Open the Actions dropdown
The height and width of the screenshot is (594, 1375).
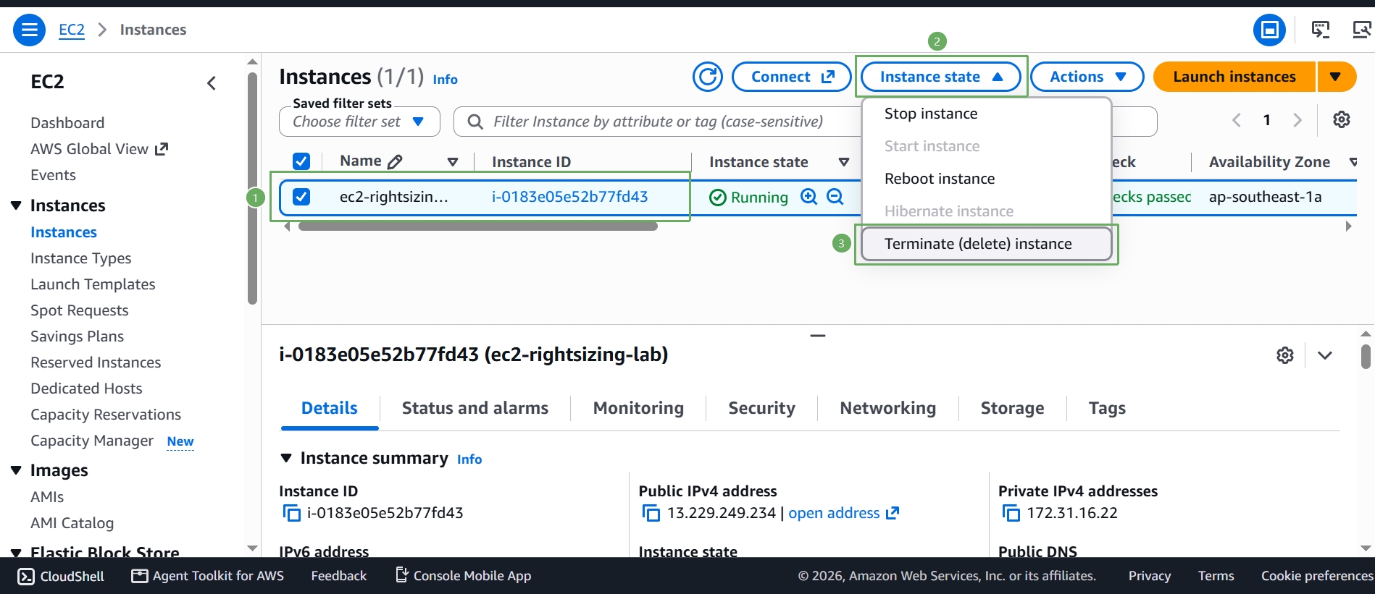(x=1087, y=77)
